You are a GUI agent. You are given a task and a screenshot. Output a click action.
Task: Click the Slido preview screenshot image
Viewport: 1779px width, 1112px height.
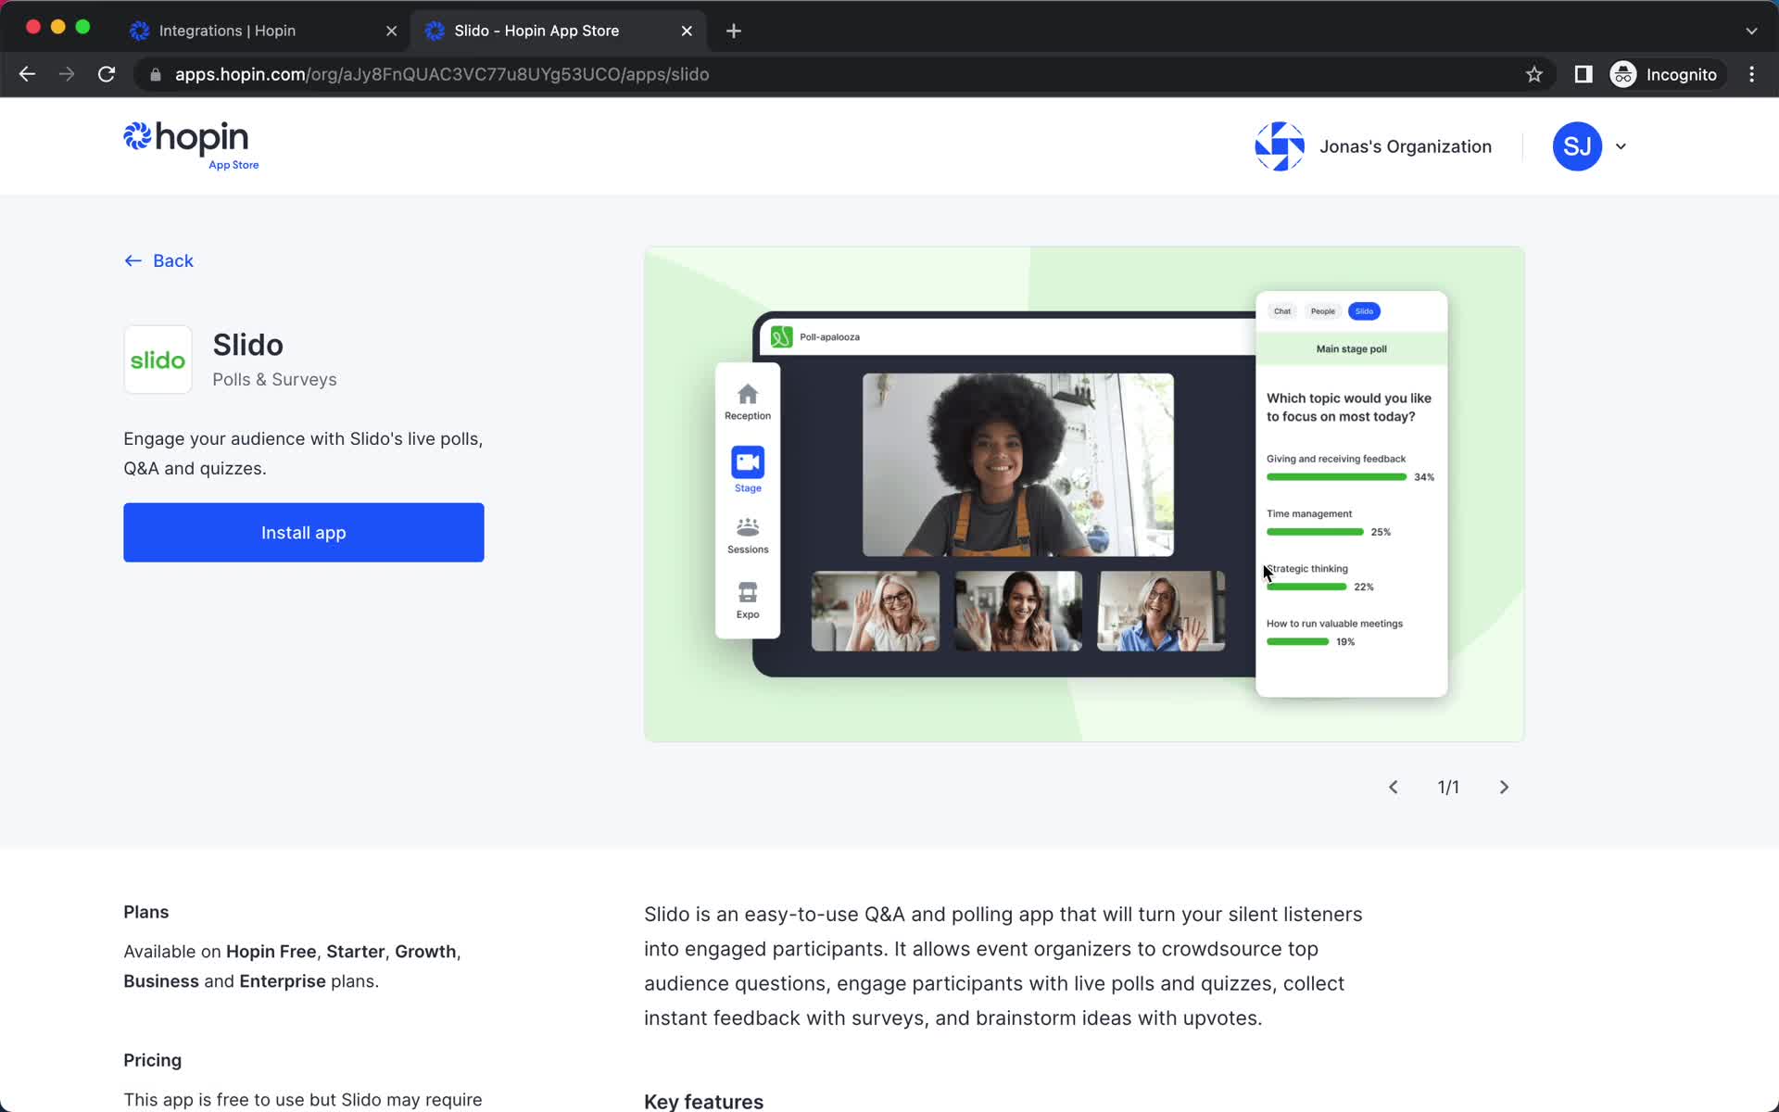coord(1084,494)
